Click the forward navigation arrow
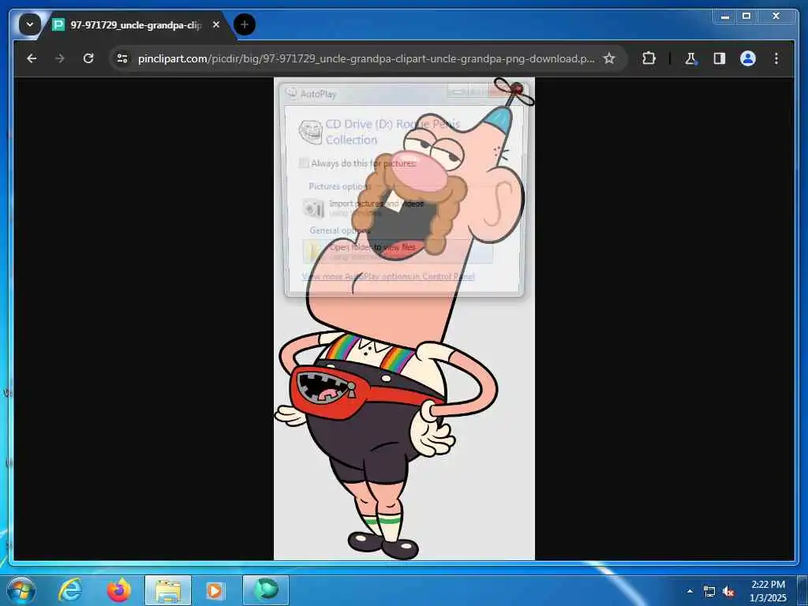The image size is (808, 606). click(x=60, y=58)
